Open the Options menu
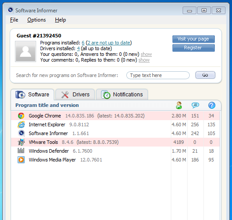 37,20
